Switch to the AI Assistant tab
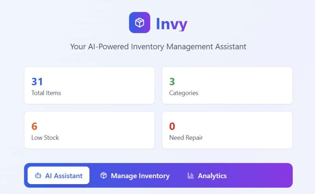The height and width of the screenshot is (194, 315). click(x=59, y=175)
